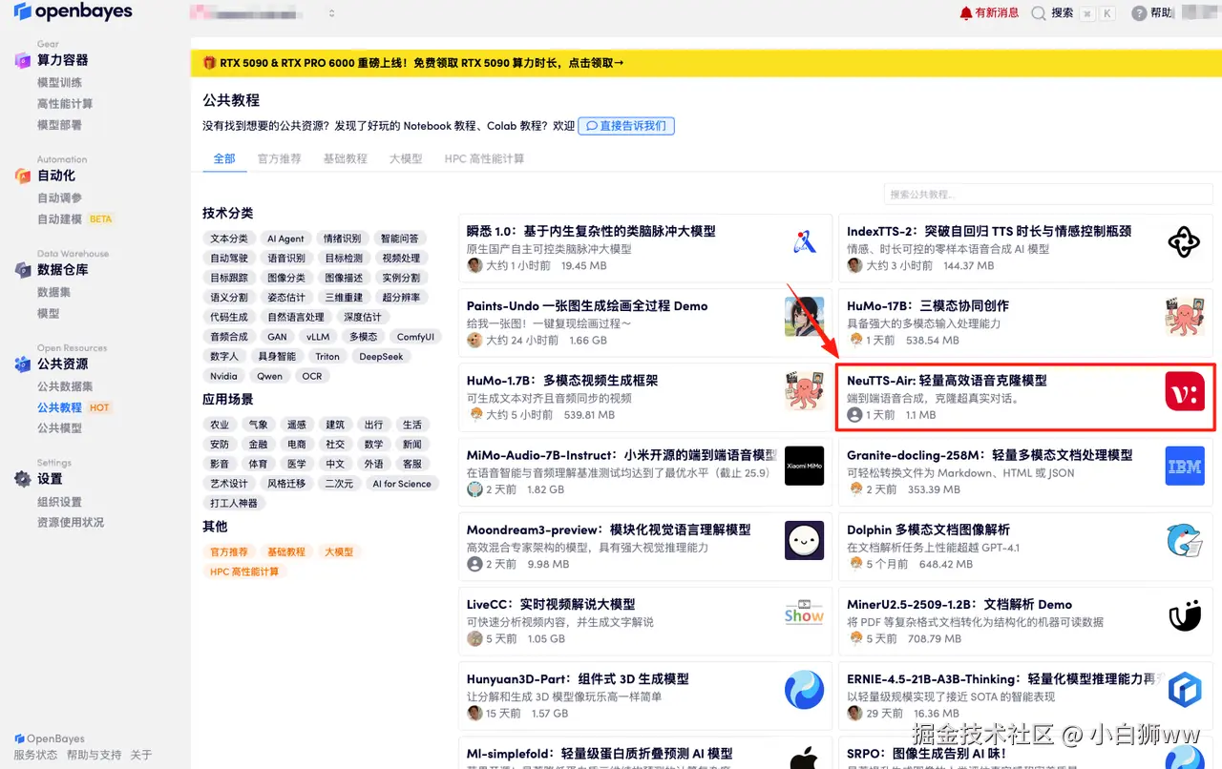Click the NeuTTS-Air red logo icon
This screenshot has height=769, width=1222.
(1185, 392)
